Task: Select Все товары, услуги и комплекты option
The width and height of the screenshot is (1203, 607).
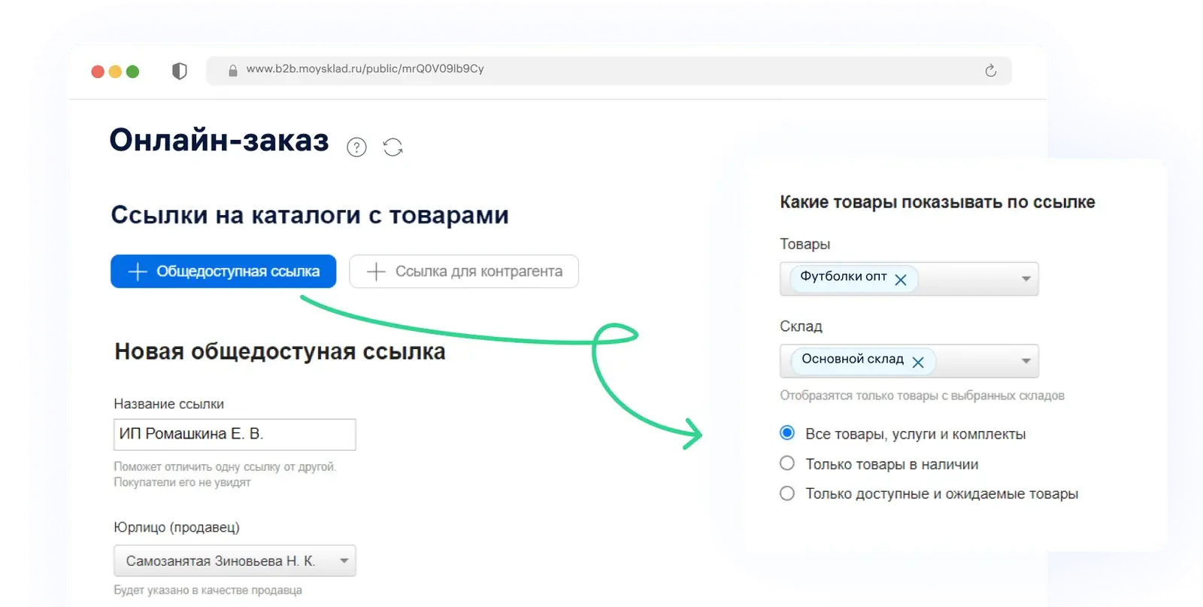Action: point(787,432)
